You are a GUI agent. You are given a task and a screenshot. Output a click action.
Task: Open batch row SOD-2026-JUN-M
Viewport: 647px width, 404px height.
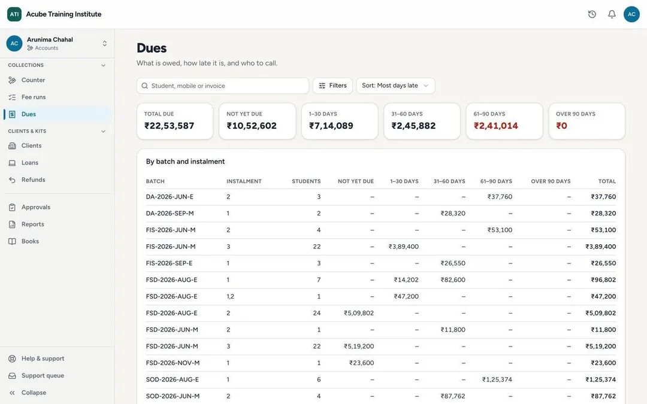coord(381,396)
